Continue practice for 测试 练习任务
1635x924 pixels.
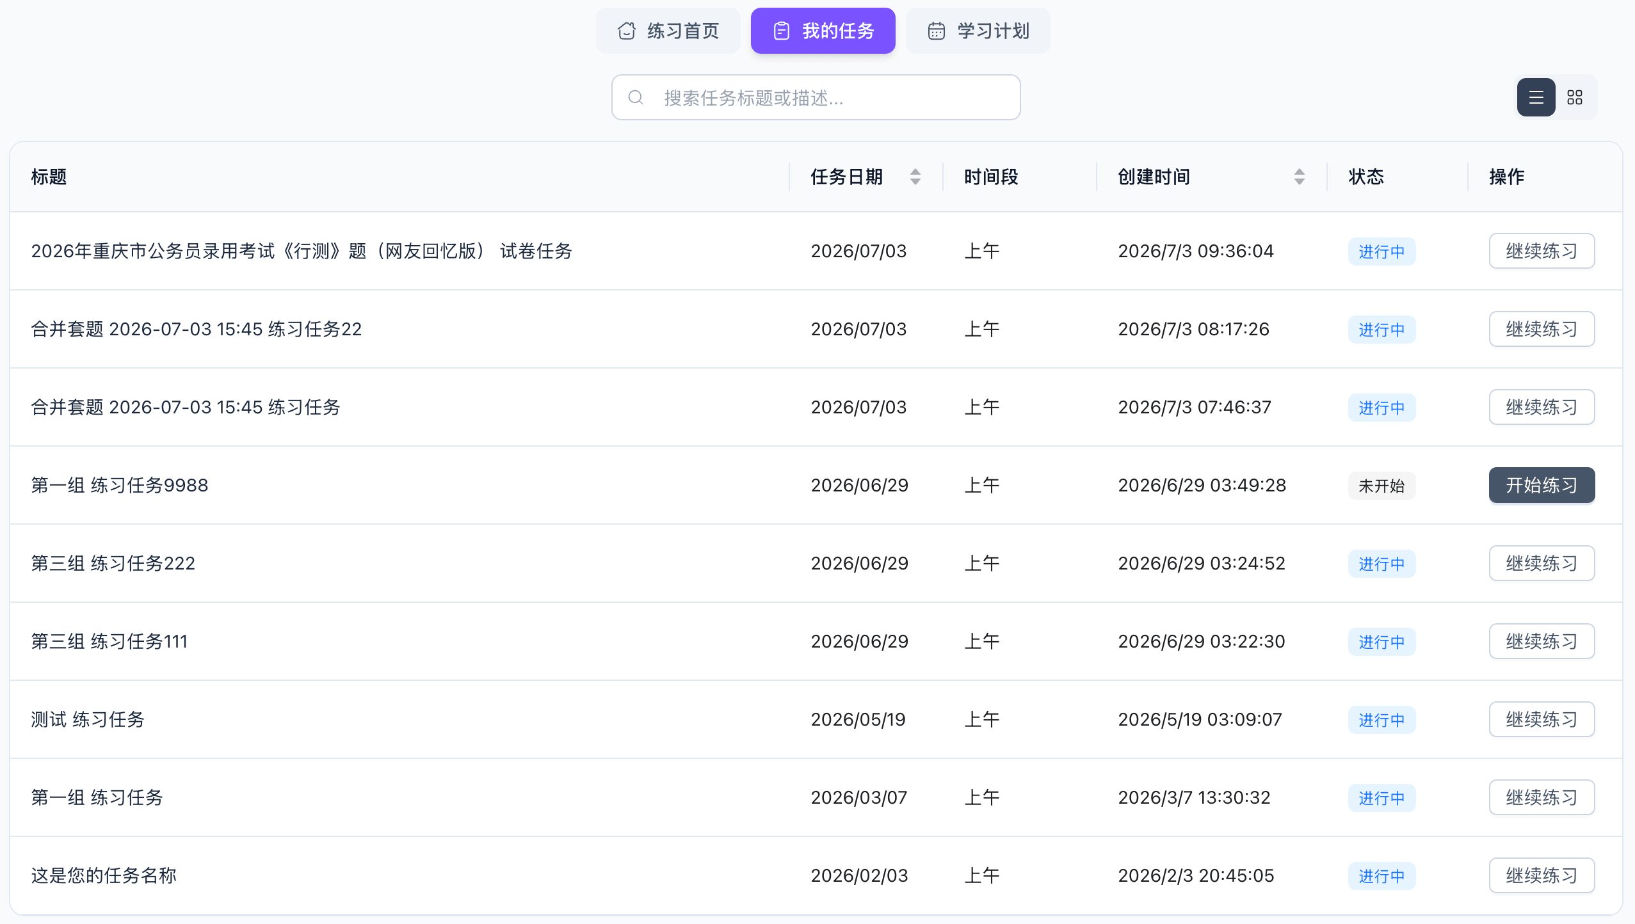pyautogui.click(x=1542, y=719)
